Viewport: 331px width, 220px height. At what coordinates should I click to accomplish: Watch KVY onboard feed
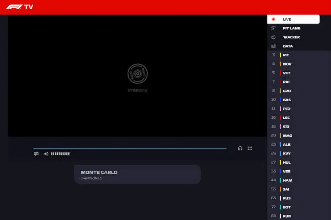(x=299, y=154)
